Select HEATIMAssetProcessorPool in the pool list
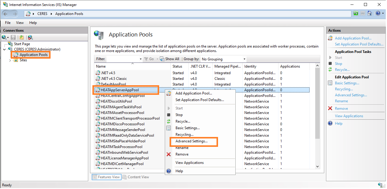The height and width of the screenshot is (189, 387). pos(123,112)
